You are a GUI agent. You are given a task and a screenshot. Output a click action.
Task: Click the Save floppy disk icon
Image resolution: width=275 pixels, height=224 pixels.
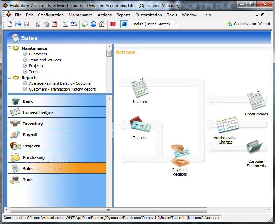pos(26,24)
